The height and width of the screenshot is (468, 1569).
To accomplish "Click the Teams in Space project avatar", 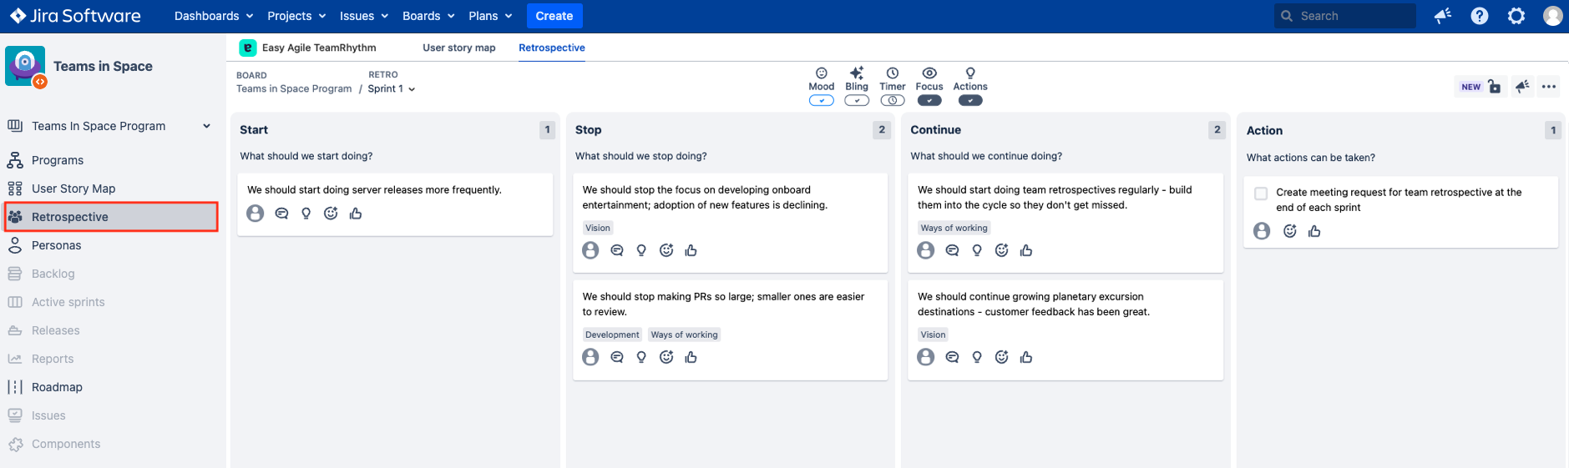I will (25, 66).
